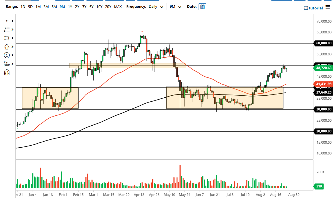Click the 21K volume label
334x199 pixels.
coord(319,186)
